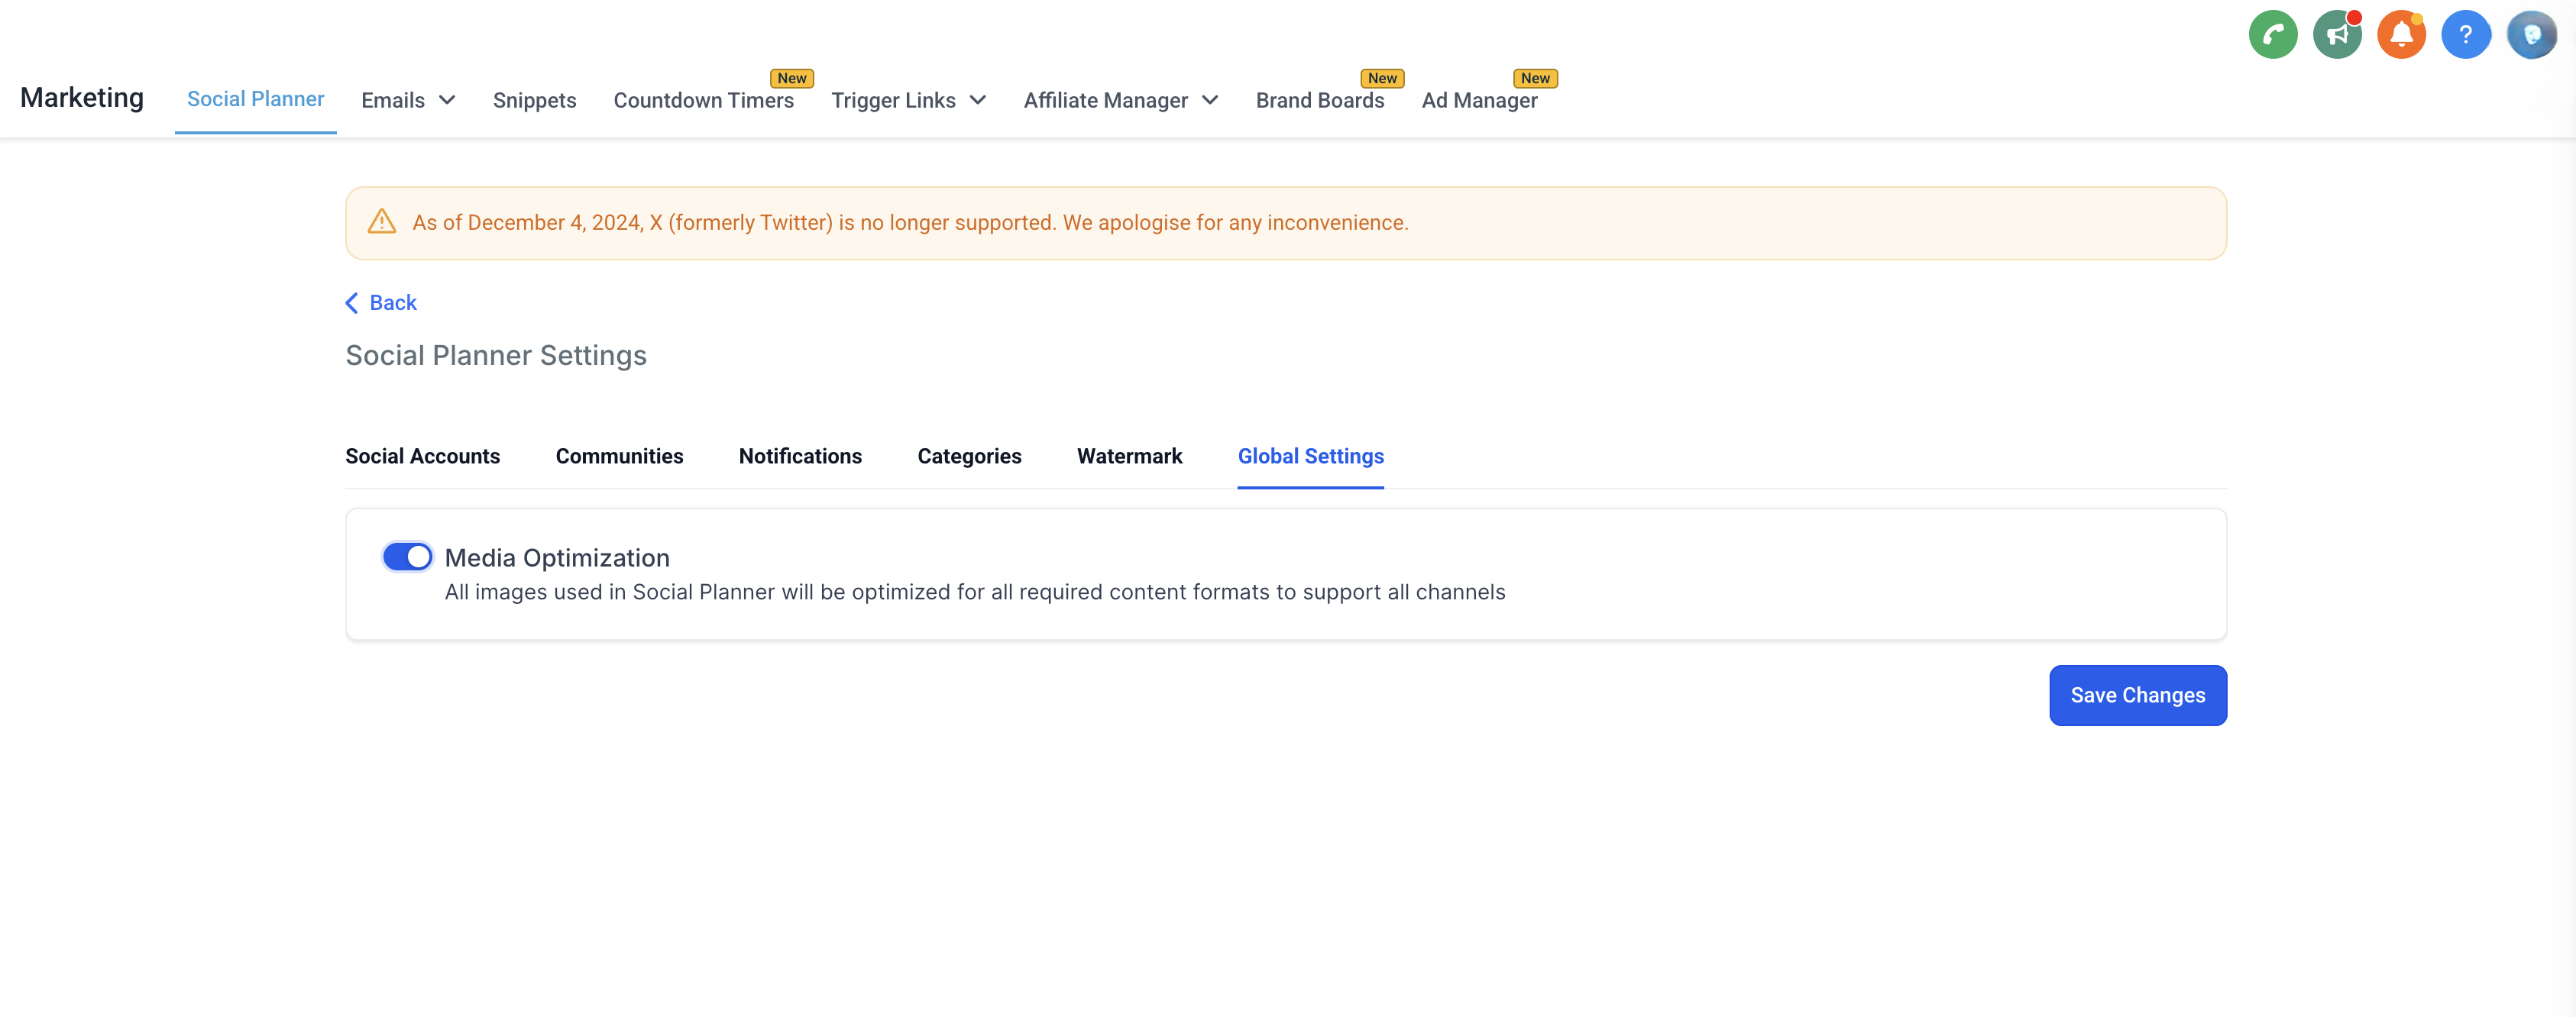Select the Notifications settings tab
This screenshot has height=1017, width=2576.
(x=800, y=456)
